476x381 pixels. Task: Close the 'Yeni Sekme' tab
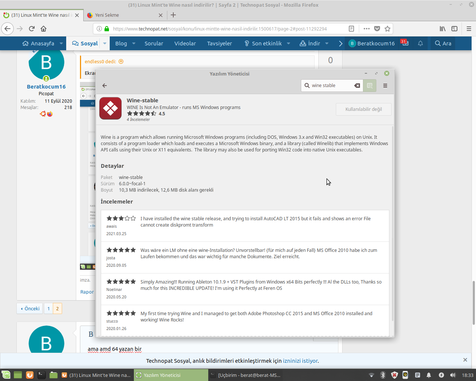pyautogui.click(x=161, y=15)
